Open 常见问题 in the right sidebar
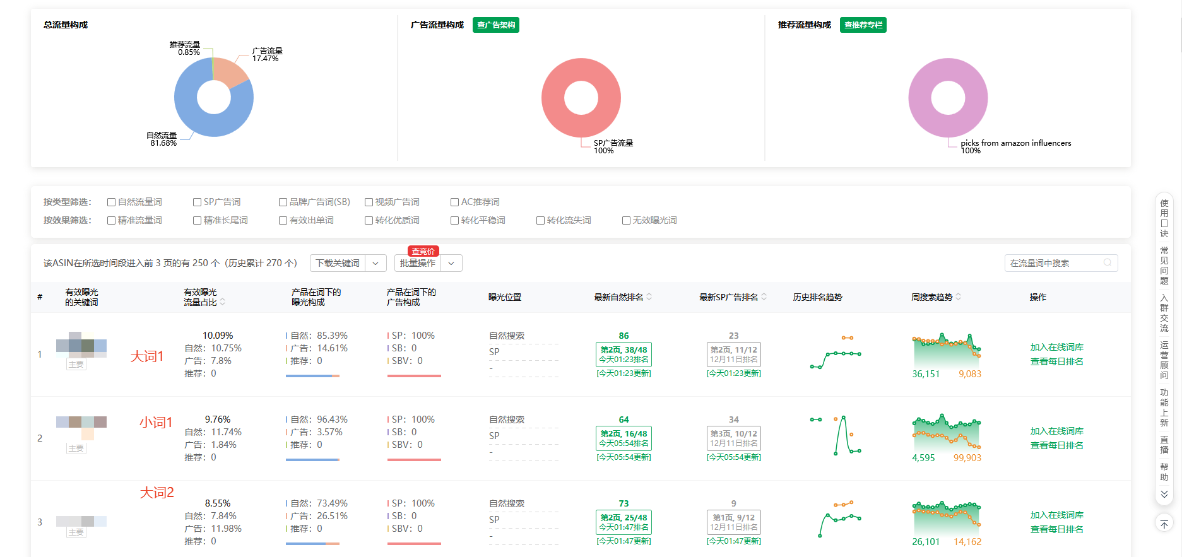The height and width of the screenshot is (557, 1182). (1164, 266)
